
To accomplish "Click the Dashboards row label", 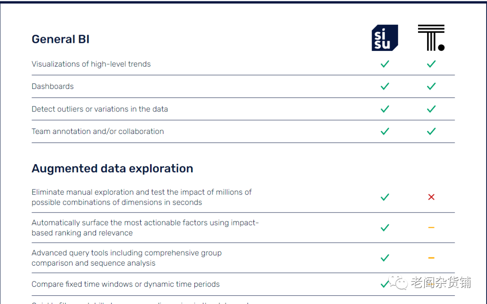I will (x=52, y=86).
